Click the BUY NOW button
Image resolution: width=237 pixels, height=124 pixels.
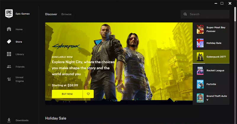pyautogui.click(x=67, y=94)
